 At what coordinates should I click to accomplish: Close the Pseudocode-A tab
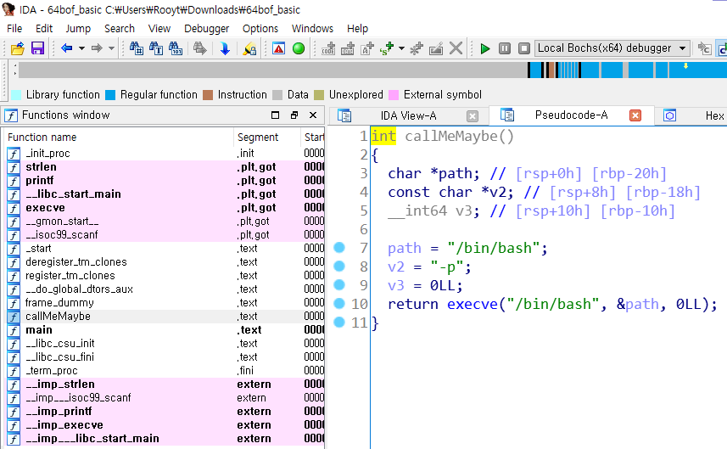(635, 115)
